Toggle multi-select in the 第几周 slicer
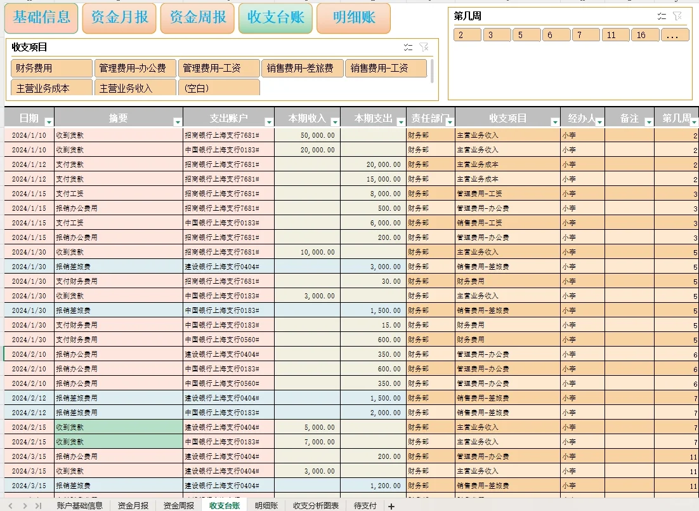This screenshot has height=511, width=699. (x=662, y=17)
